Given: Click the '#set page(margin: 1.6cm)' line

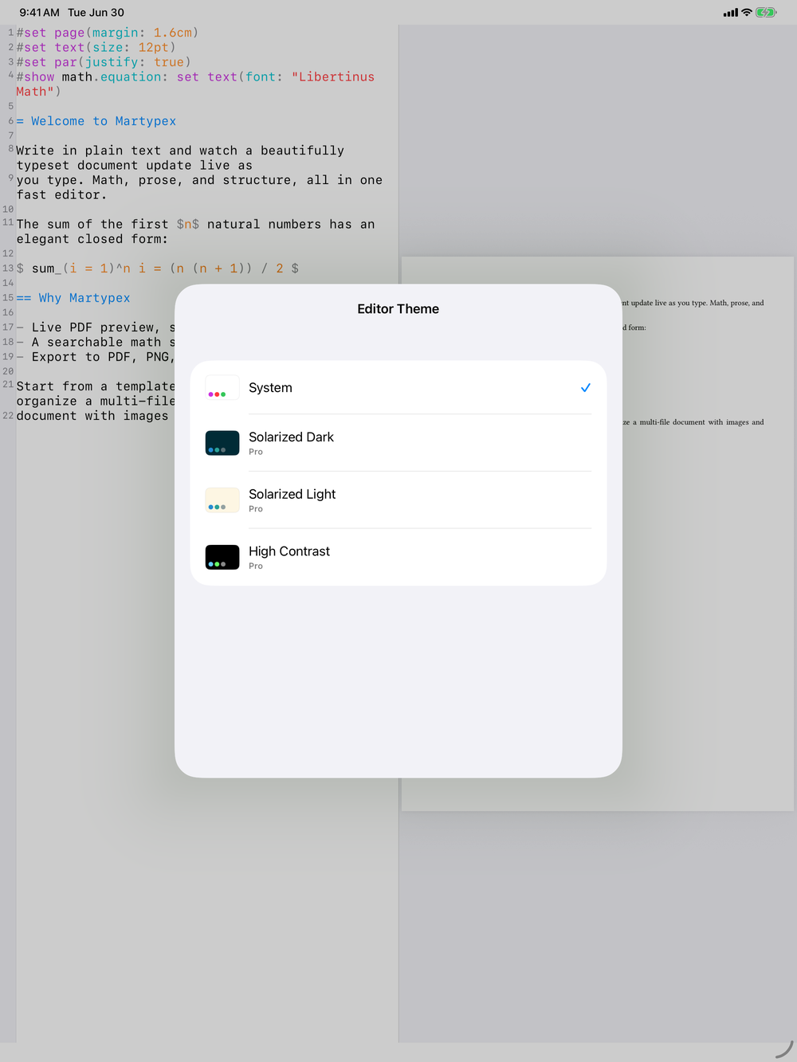Looking at the screenshot, I should [108, 33].
